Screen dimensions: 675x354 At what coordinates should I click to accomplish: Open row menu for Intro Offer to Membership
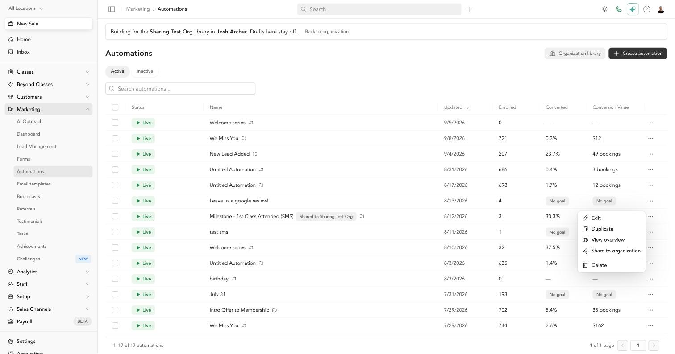point(650,310)
